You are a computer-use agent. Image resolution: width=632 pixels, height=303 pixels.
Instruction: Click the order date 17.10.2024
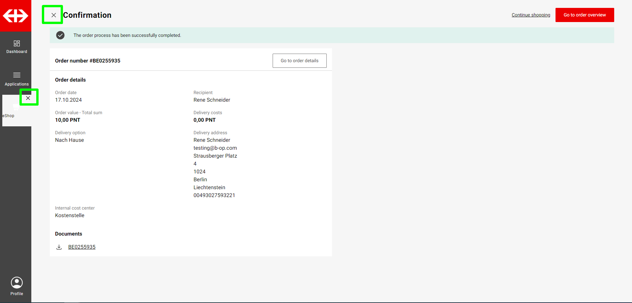pyautogui.click(x=68, y=100)
